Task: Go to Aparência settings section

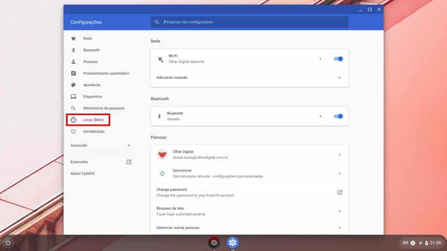Action: click(x=92, y=85)
